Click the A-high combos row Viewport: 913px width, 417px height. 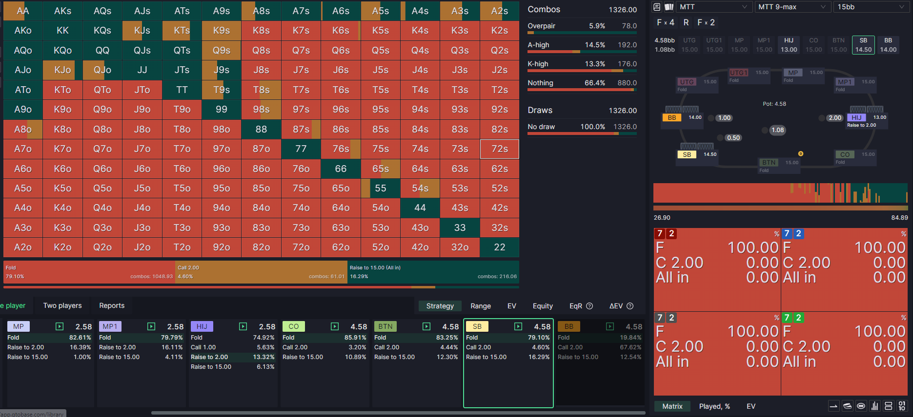tap(582, 46)
